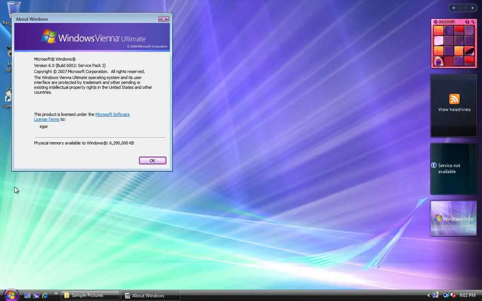The width and height of the screenshot is (482, 301).
Task: Click the eye puzzle tile
Action: point(439,61)
